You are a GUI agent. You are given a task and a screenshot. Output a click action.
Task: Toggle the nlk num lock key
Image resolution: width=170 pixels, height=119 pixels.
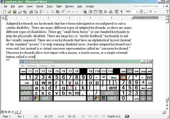tap(123, 77)
